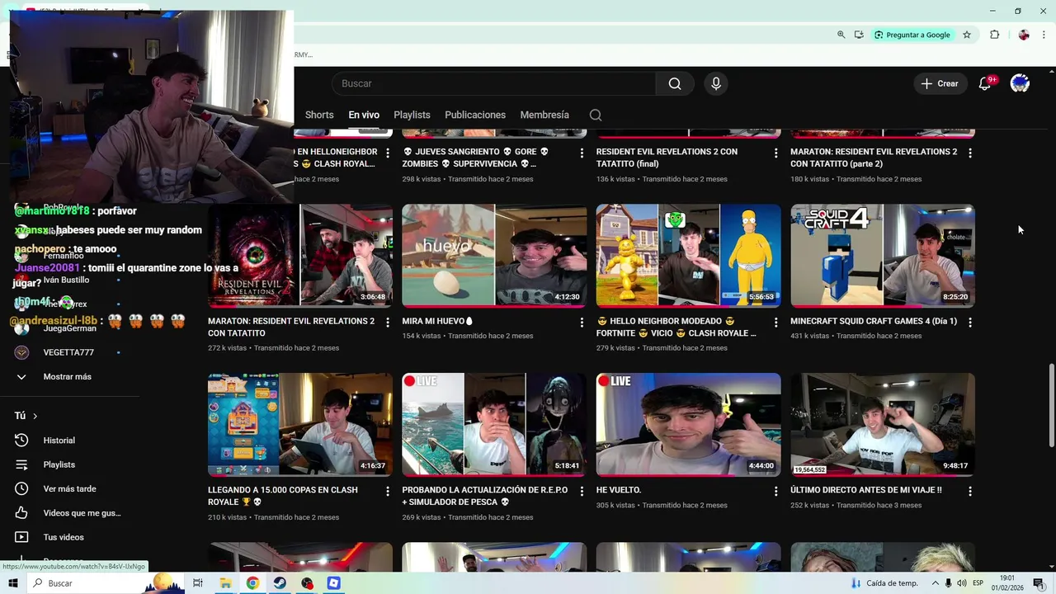Bookmark this page with the star icon
Screen dimensions: 1056x594
coord(967,35)
